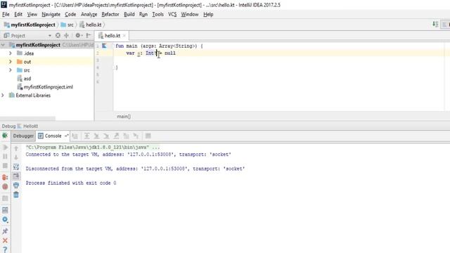The image size is (450, 253).
Task: Click Force Step Into debugger icon
Action: (x=106, y=136)
